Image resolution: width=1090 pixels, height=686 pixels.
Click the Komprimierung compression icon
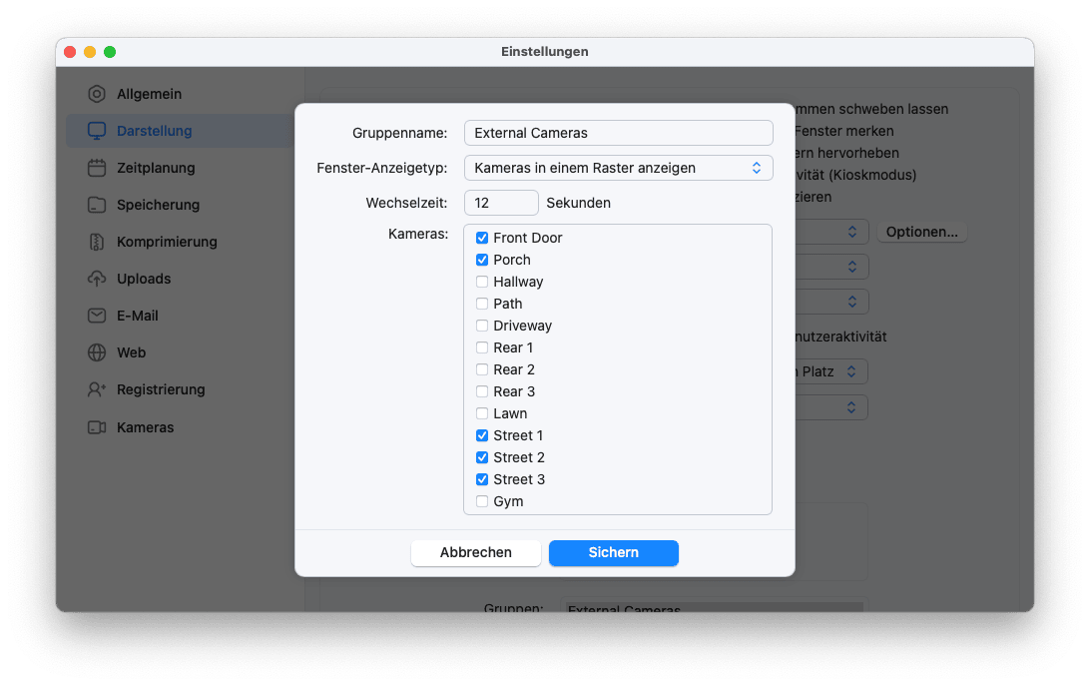tap(94, 242)
